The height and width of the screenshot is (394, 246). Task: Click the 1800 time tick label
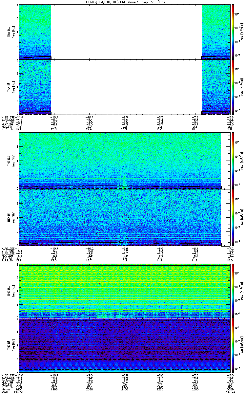click(x=18, y=389)
